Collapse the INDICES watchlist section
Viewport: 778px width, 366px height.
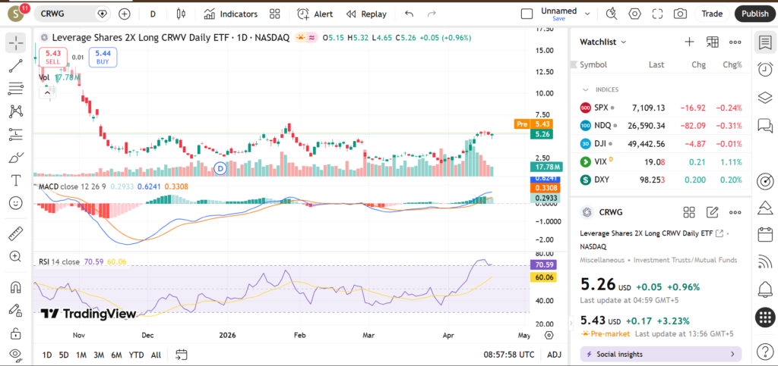(x=586, y=89)
